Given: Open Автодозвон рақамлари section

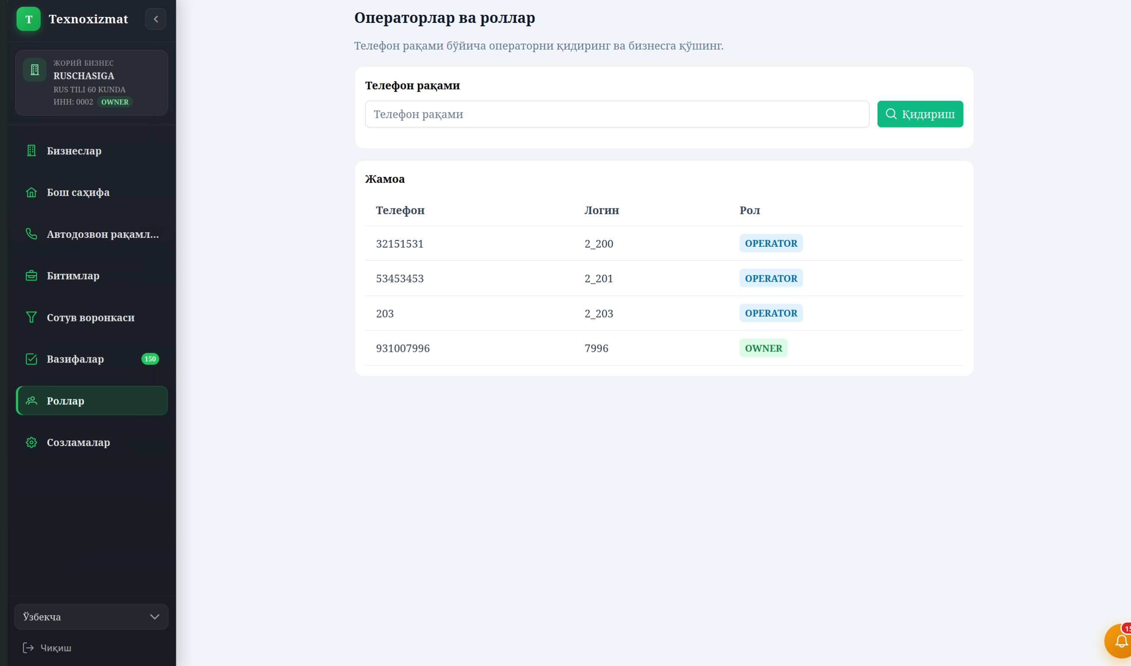Looking at the screenshot, I should [92, 234].
